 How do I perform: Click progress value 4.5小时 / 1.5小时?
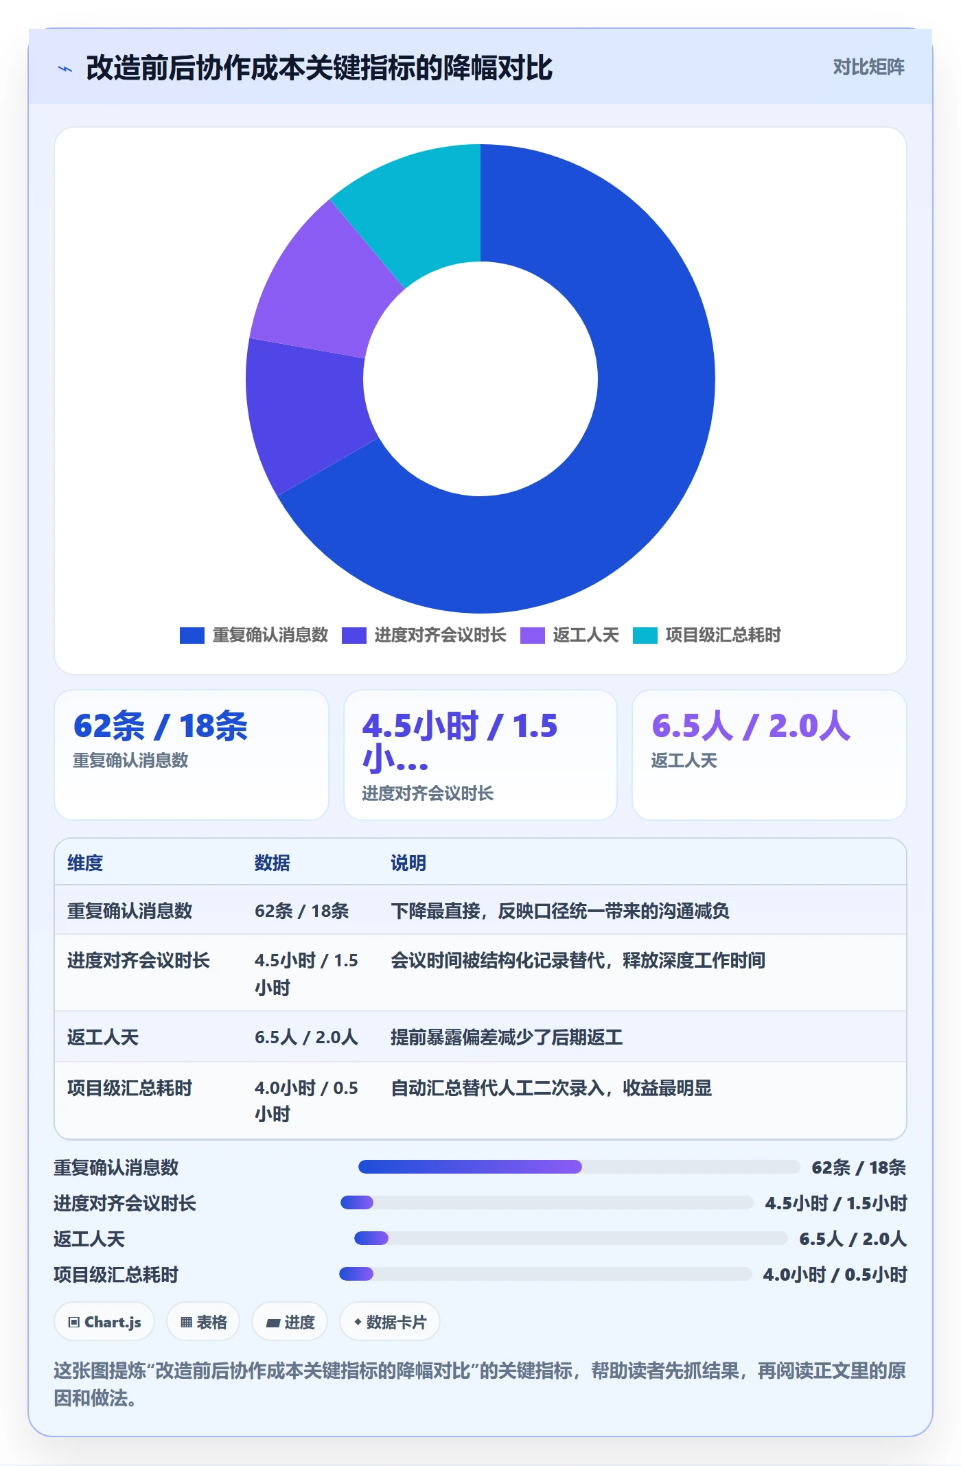coord(836,1203)
